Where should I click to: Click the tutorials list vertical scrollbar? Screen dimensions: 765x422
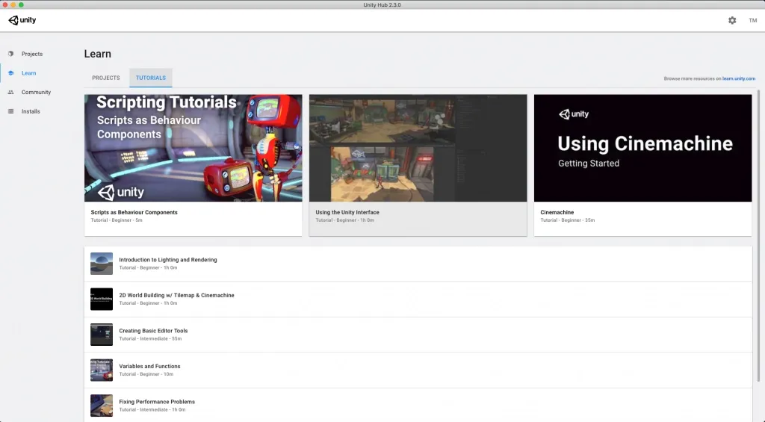coord(758,235)
